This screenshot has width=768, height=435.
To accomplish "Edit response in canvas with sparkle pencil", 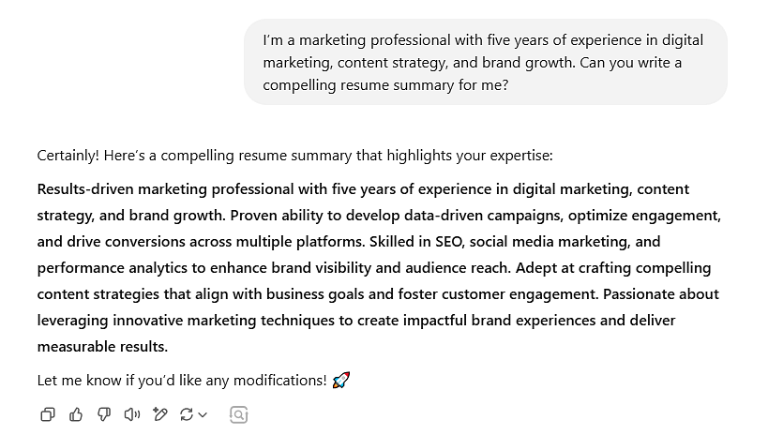I will coord(159,415).
